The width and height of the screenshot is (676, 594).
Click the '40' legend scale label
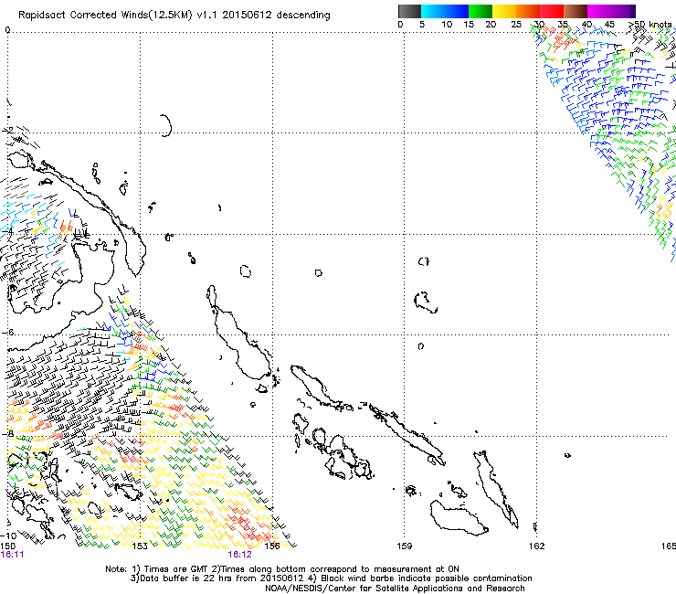pos(586,25)
